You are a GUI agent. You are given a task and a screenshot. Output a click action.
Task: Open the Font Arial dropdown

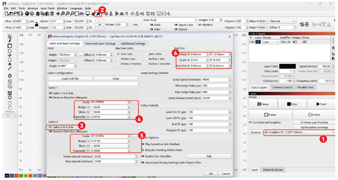(x=174, y=20)
